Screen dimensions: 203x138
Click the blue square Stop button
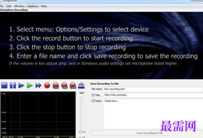click(5, 86)
